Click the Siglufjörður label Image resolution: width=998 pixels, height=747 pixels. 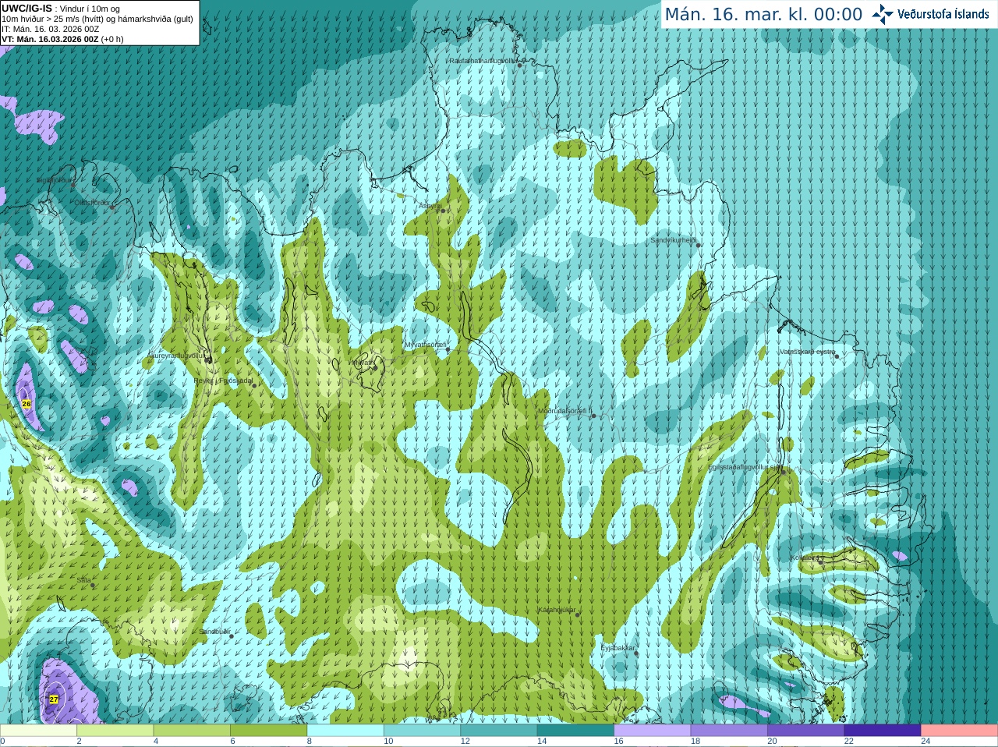[x=55, y=180]
